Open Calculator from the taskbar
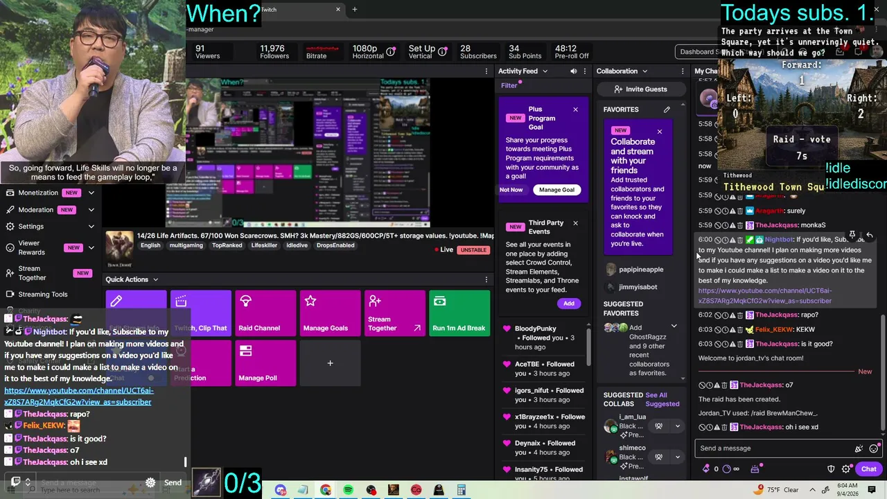 tap(462, 490)
